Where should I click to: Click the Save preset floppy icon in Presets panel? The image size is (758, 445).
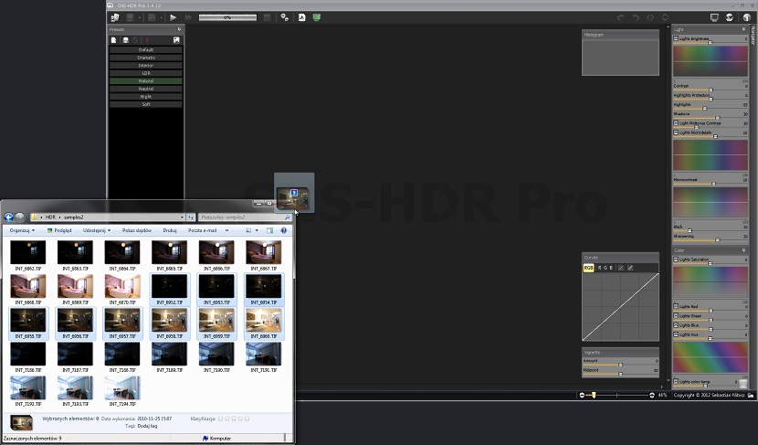point(125,40)
